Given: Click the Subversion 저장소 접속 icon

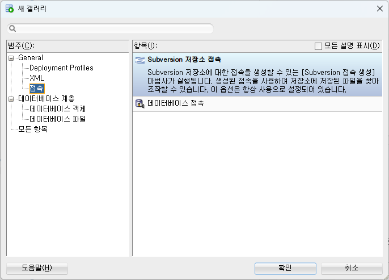Looking at the screenshot, I should click(x=140, y=60).
